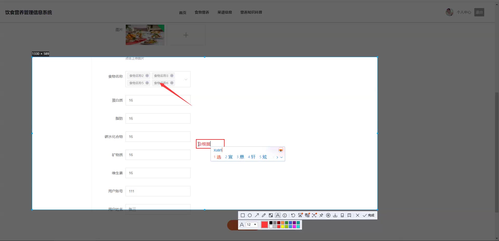Choose IME candidate 炫
This screenshot has width=499, height=241.
tap(263, 157)
